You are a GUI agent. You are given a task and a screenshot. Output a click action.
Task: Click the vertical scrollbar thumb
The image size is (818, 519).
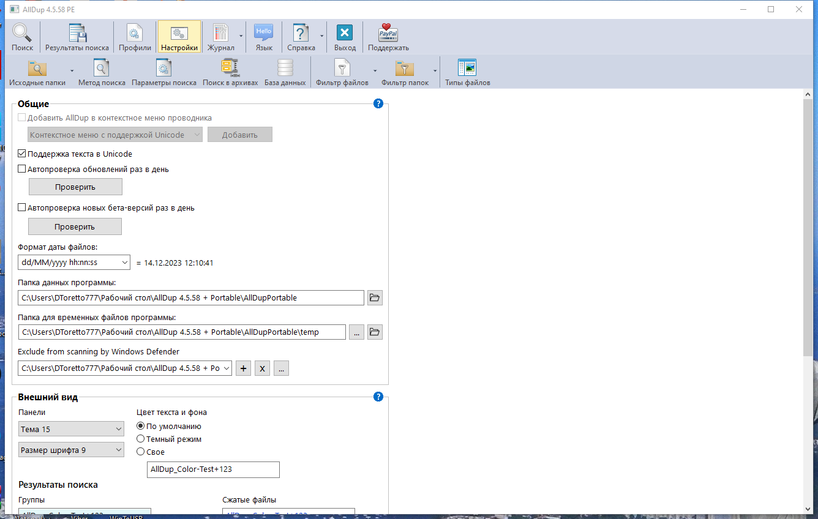click(x=808, y=228)
